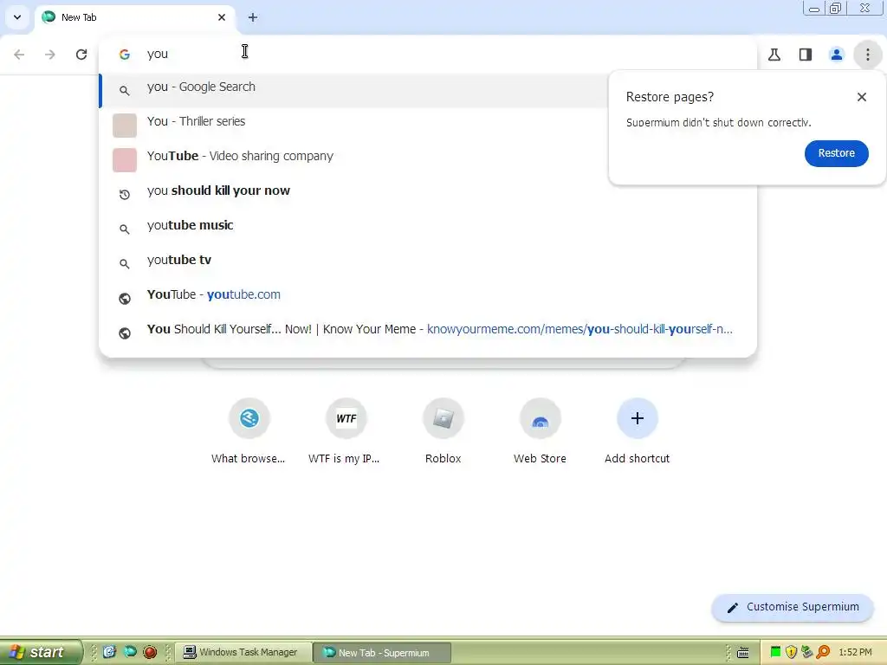
Task: Click the orange magnifier tray icon
Action: click(823, 652)
